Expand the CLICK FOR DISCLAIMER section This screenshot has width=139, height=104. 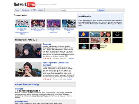(x=28, y=91)
